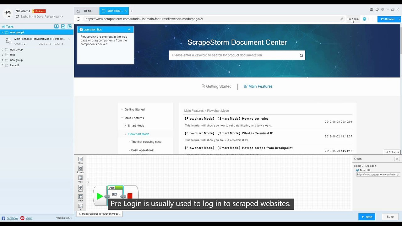Close the Main Features task in the list
This screenshot has height=226, width=402.
point(69,39)
